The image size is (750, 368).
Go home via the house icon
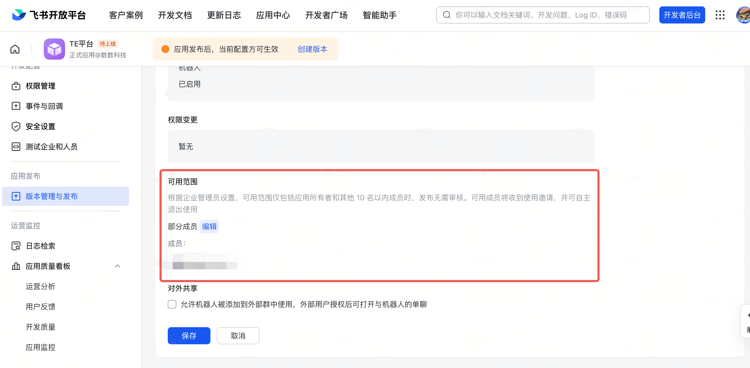15,49
